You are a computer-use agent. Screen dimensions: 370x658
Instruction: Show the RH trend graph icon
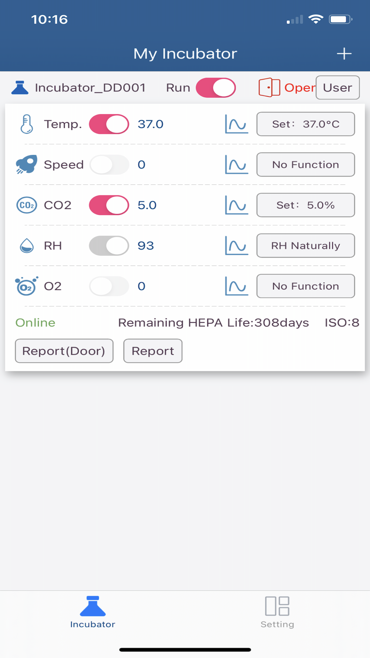(236, 246)
